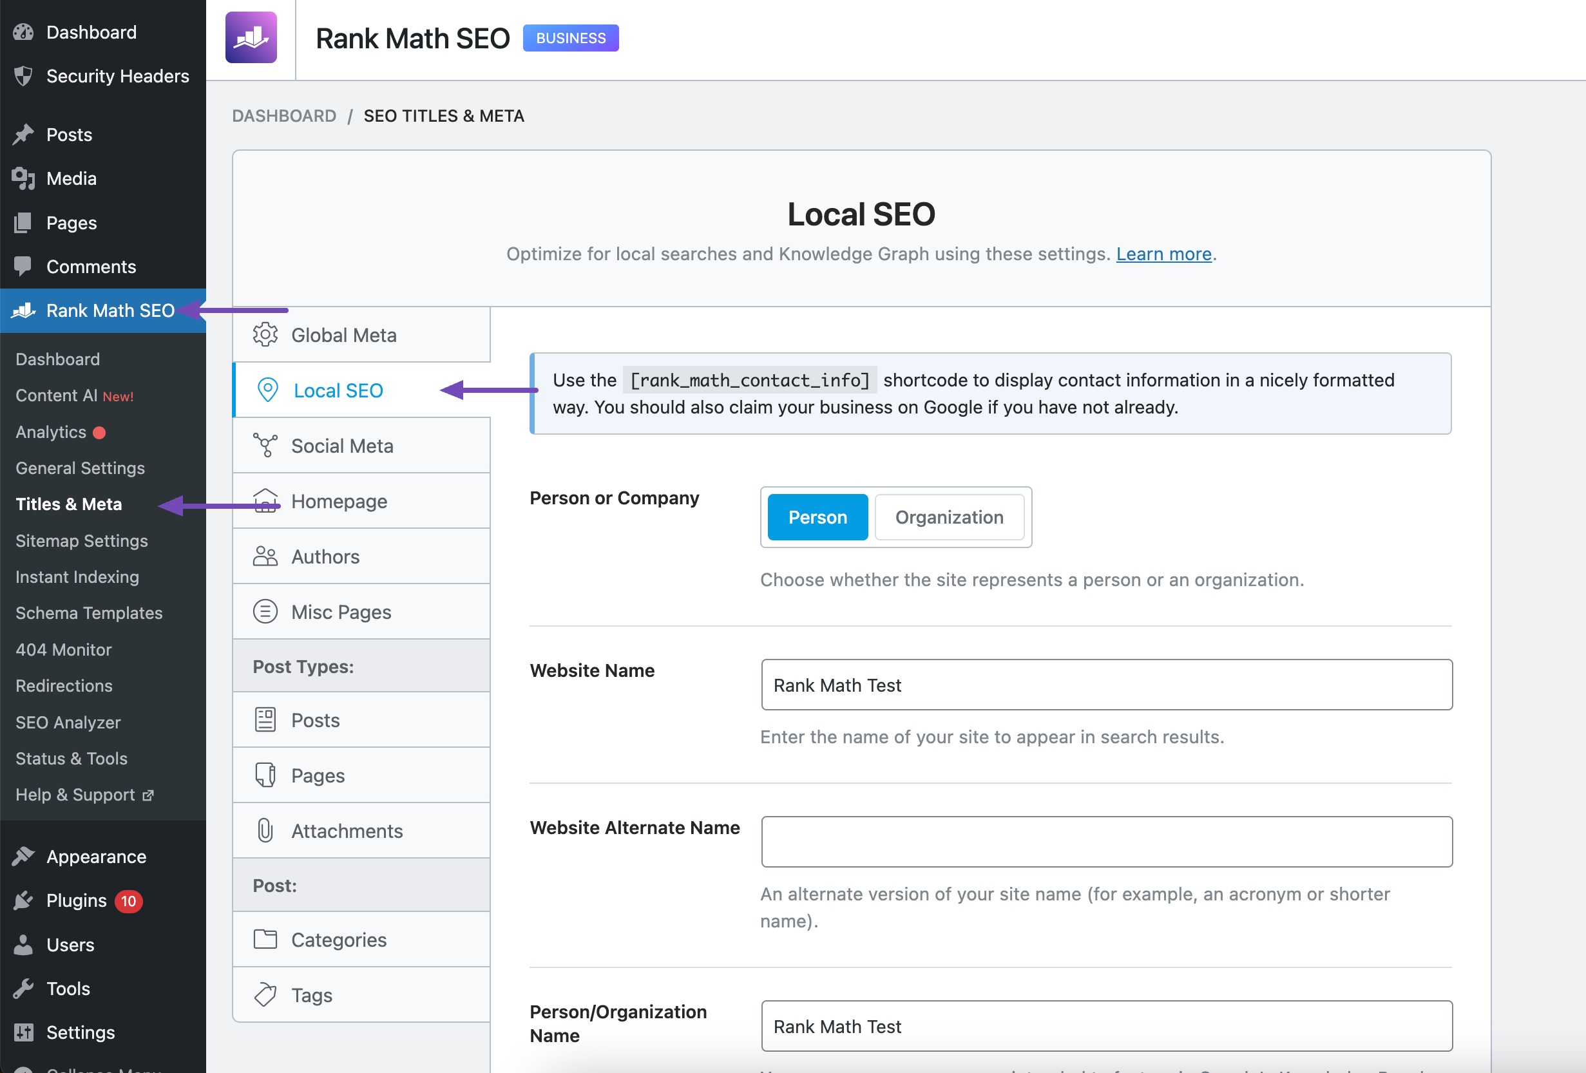
Task: Click the Website Name input field
Action: point(1106,685)
